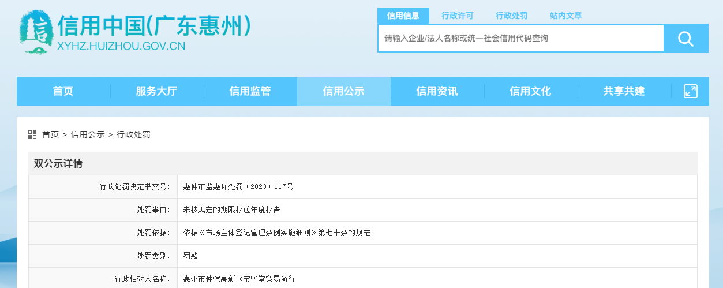Click the XYHZ.HUIZHOU.GOV.CN site address text
723x288 pixels.
click(x=121, y=47)
